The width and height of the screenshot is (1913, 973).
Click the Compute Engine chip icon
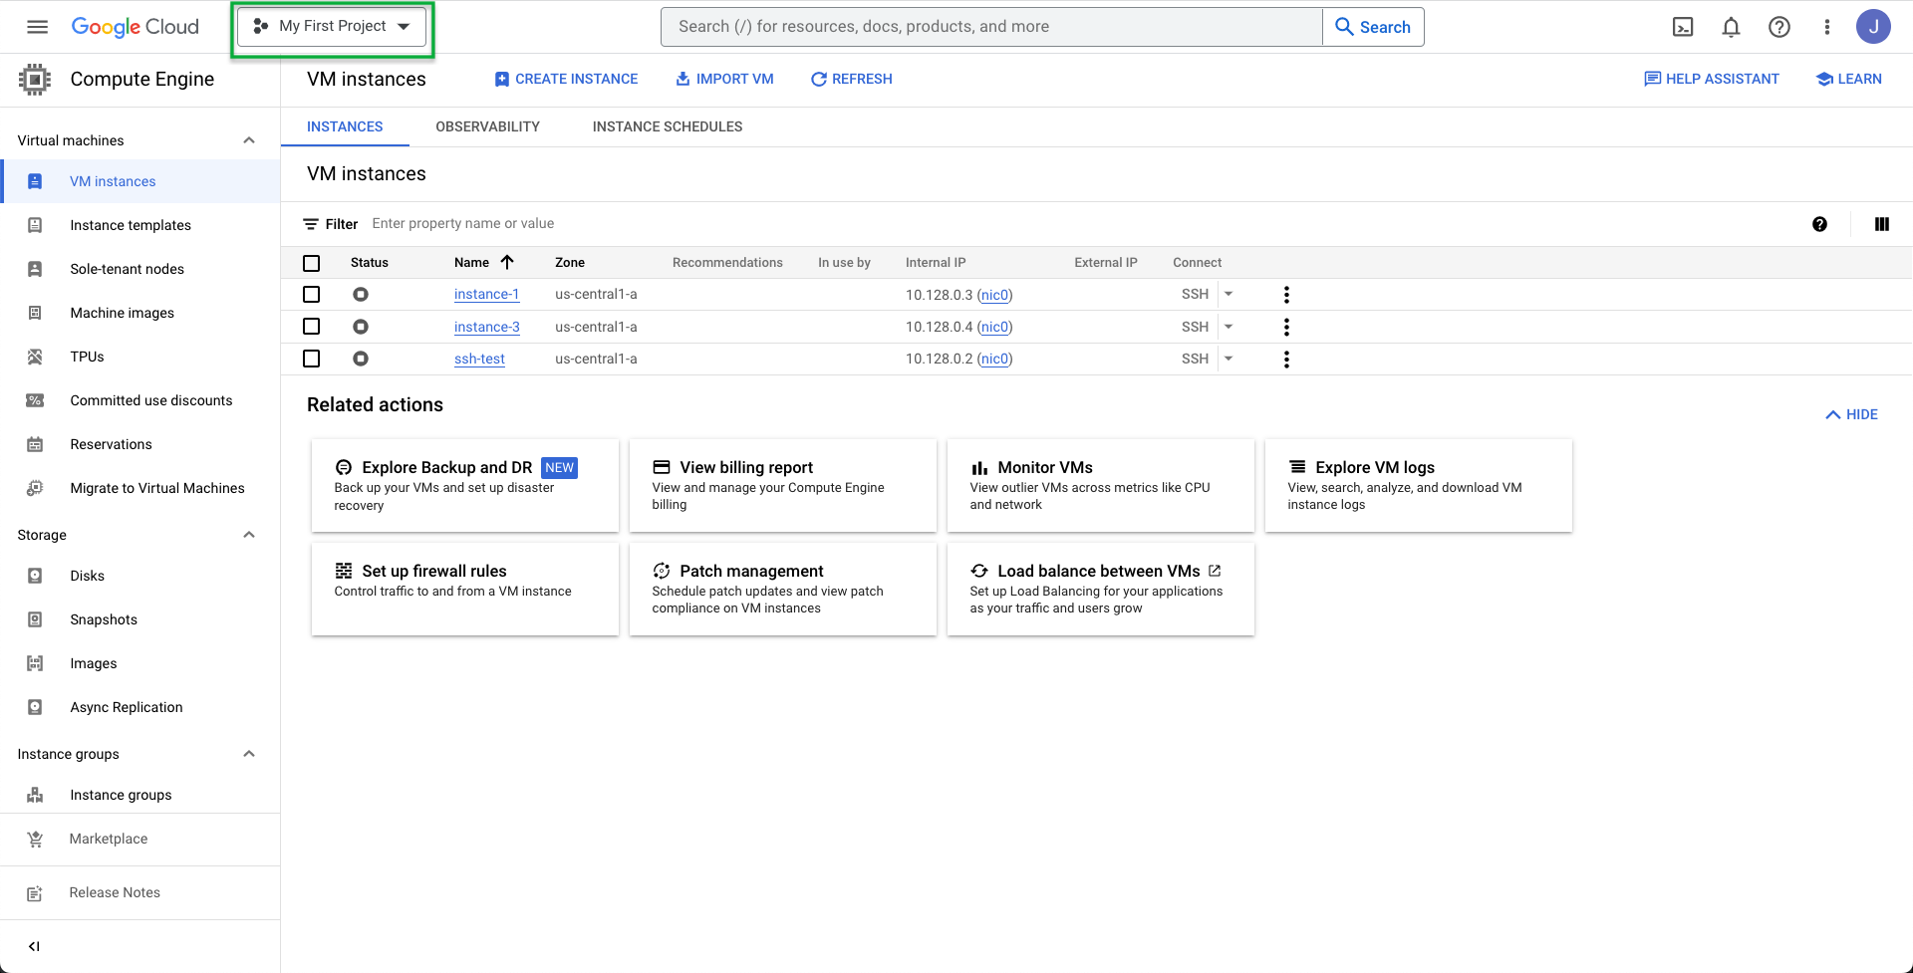35,80
